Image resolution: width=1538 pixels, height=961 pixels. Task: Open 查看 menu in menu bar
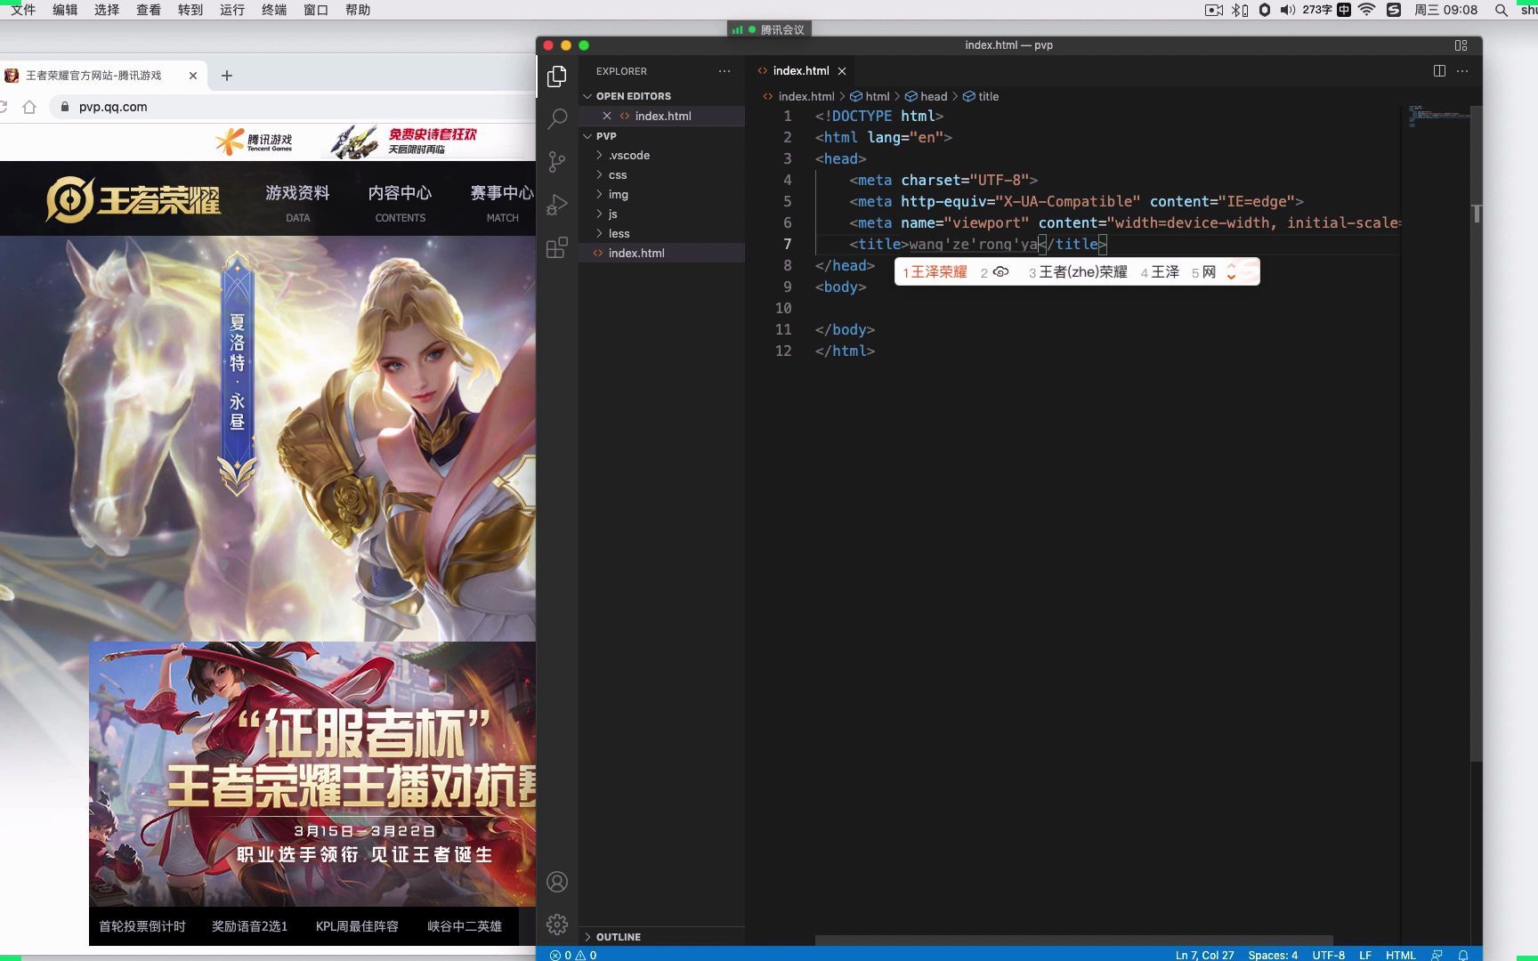pyautogui.click(x=149, y=10)
